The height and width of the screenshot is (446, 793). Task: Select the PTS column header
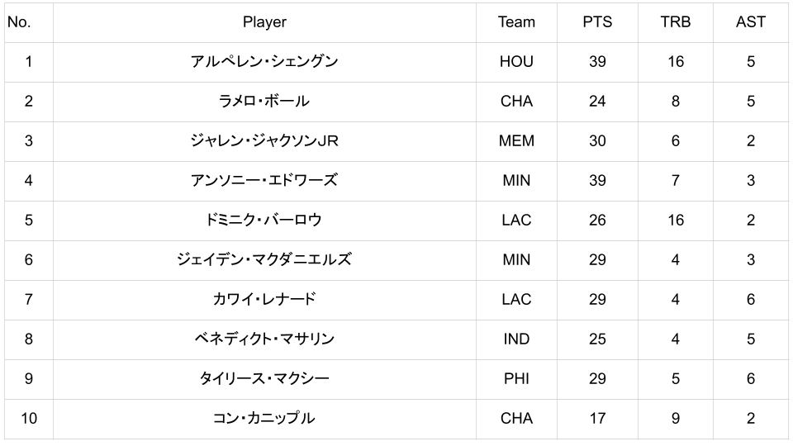pos(597,22)
